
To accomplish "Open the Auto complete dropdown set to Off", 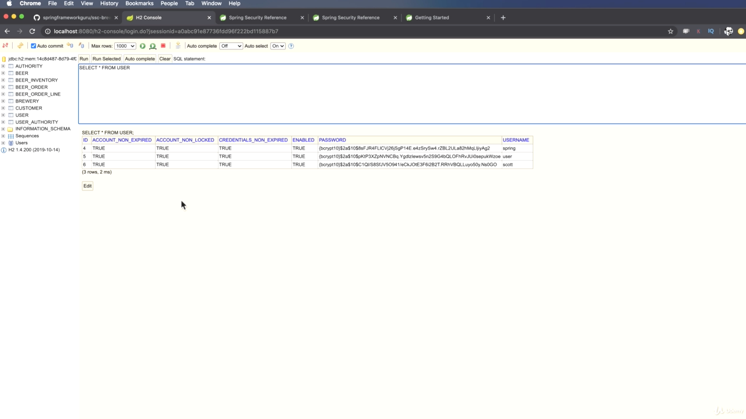I will click(231, 46).
